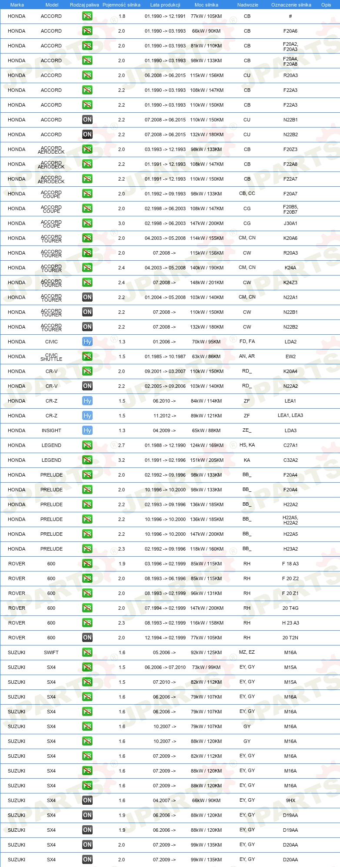Click petrol icon in Accord Aerodeck F20Z3 row
This screenshot has width=340, height=867.
point(87,149)
